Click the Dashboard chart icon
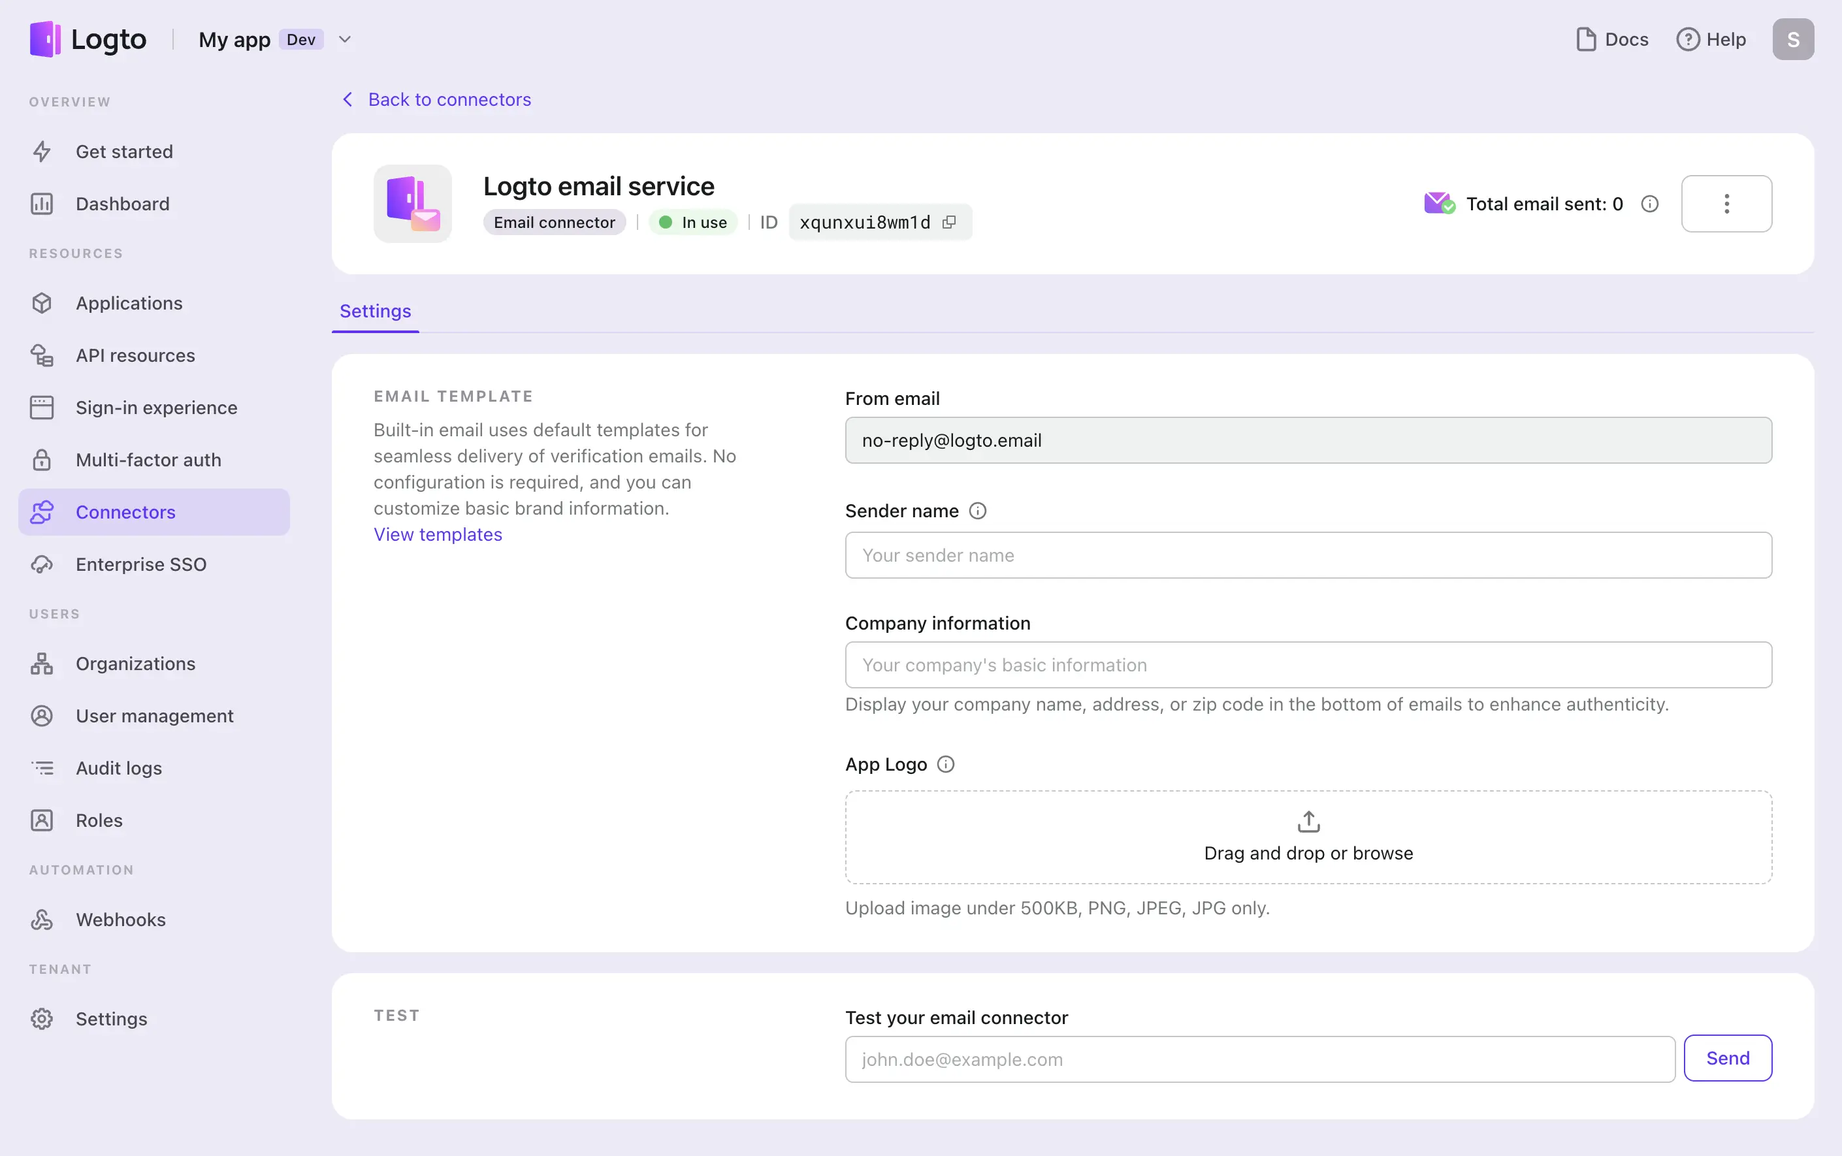Image resolution: width=1842 pixels, height=1156 pixels. click(x=42, y=204)
